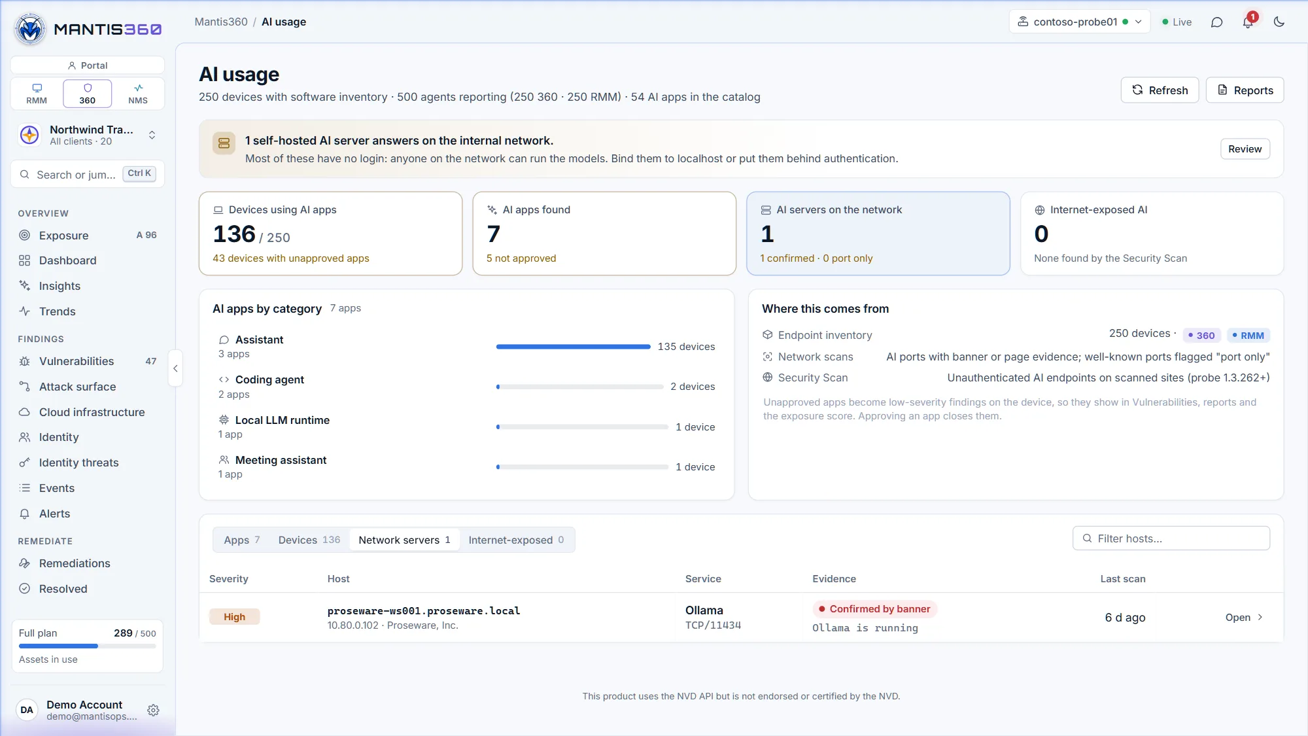
Task: Click the Full plan assets usage bar
Action: 88,646
